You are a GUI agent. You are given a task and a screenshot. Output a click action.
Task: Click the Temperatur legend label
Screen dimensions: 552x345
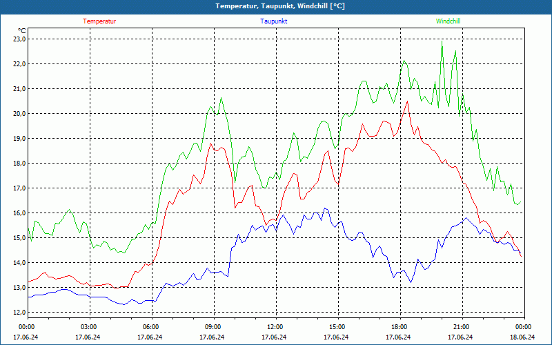point(99,21)
